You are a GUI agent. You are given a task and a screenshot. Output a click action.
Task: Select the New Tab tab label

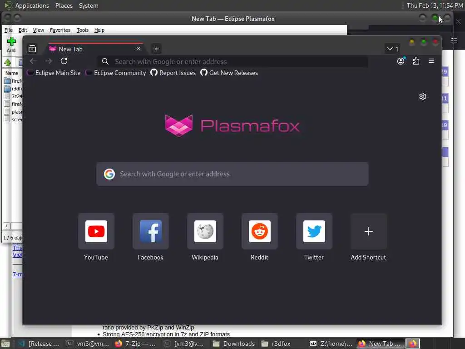[70, 49]
